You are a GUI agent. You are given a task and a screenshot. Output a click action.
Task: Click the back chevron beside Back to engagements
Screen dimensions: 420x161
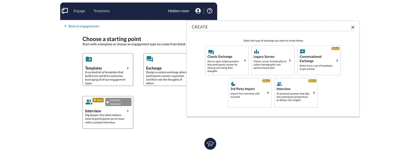click(65, 26)
